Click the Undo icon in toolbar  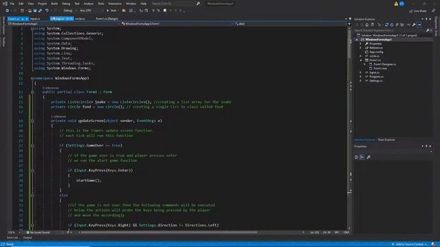[47, 11]
